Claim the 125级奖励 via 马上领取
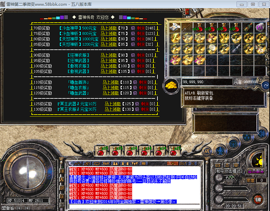 [113, 104]
